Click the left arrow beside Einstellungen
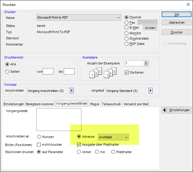The width and height of the screenshot is (193, 172). [164, 110]
